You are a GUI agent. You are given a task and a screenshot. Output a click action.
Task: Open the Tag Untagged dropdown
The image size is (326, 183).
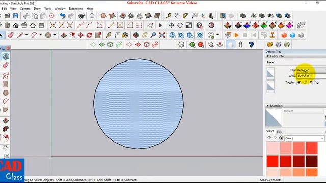311,70
